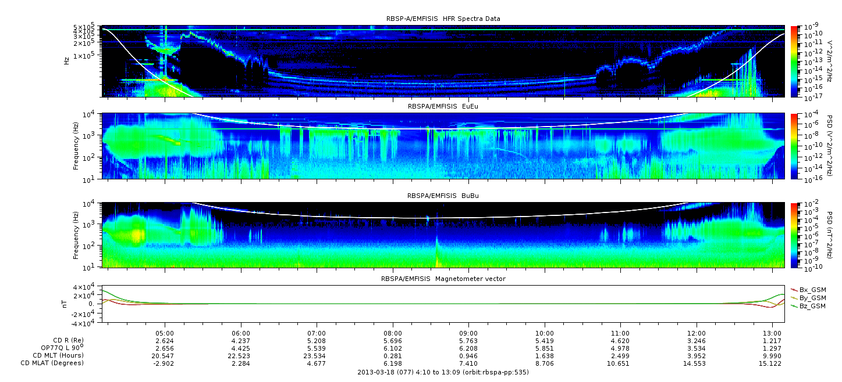The image size is (842, 382).
Task: Click the HFR Spectra color bar
Action: [795, 60]
